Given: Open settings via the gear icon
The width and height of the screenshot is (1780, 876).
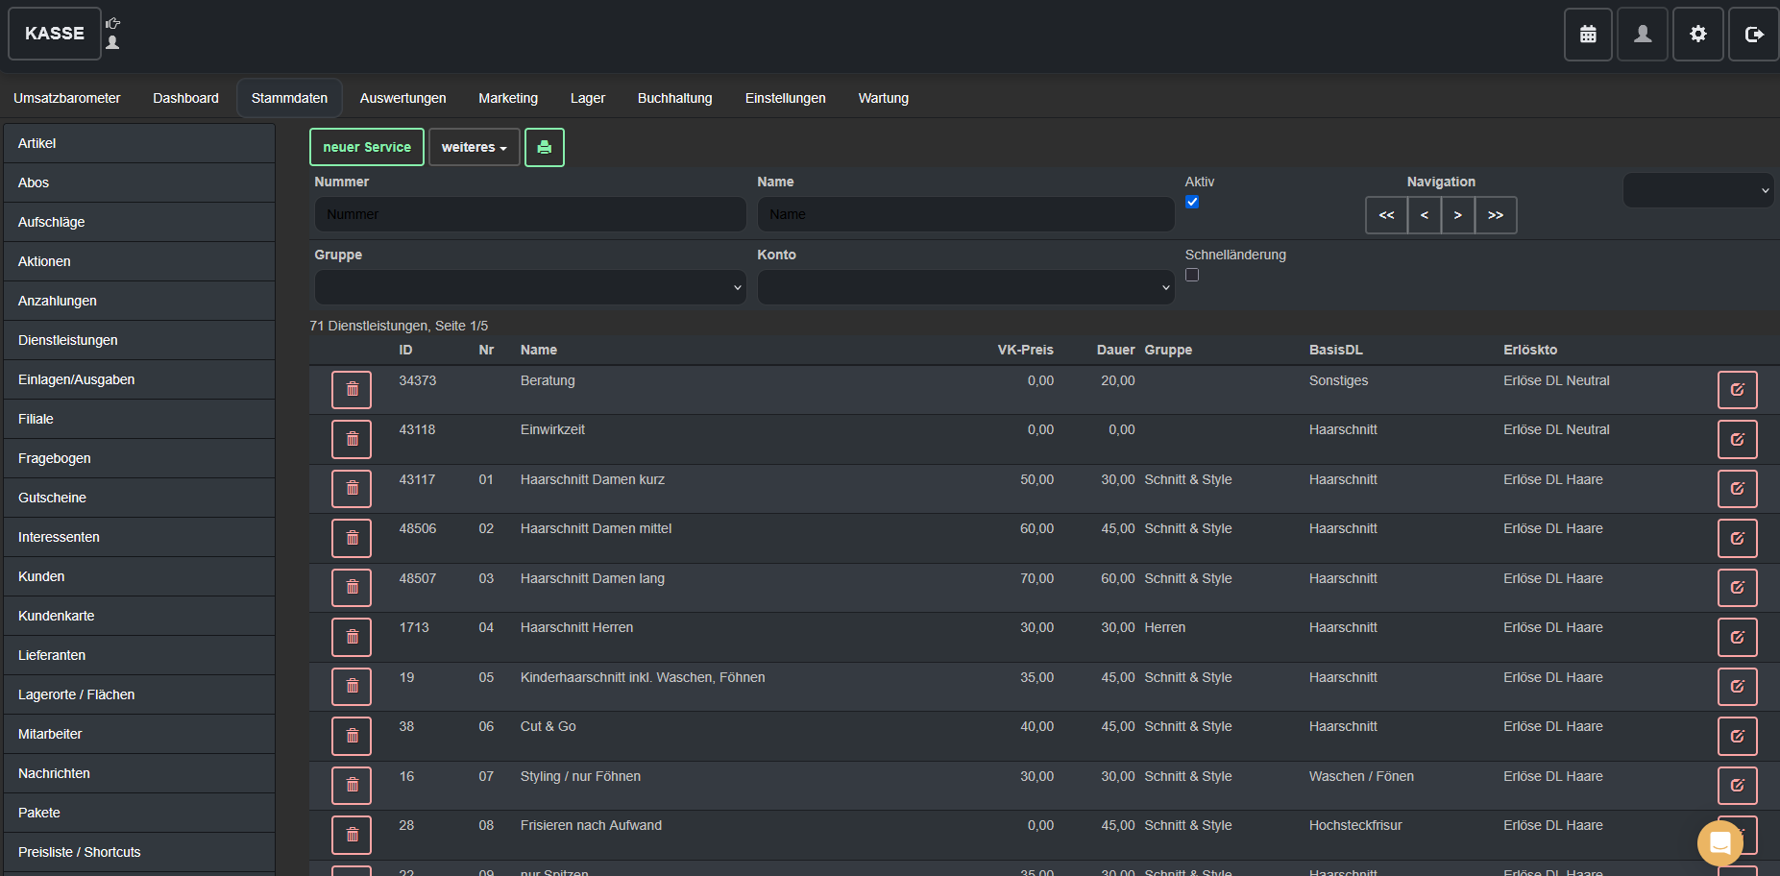Looking at the screenshot, I should pos(1698,35).
